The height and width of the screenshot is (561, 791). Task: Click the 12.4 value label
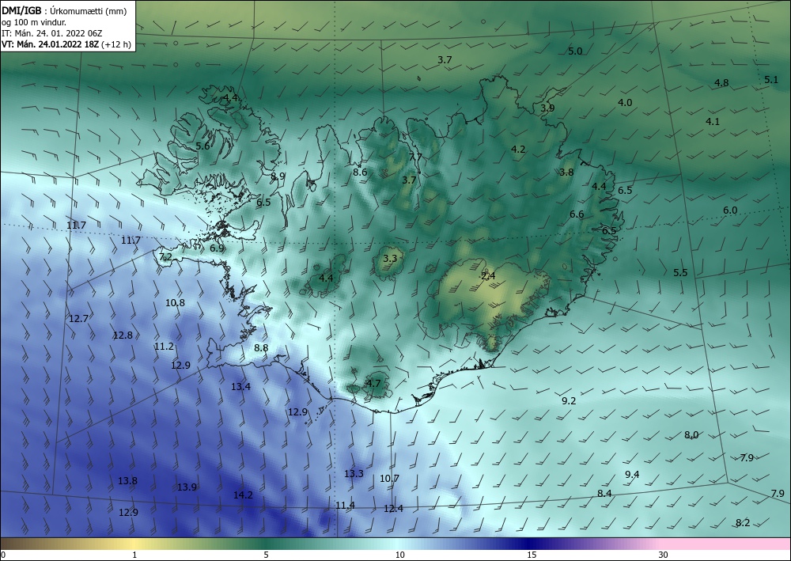click(x=393, y=508)
